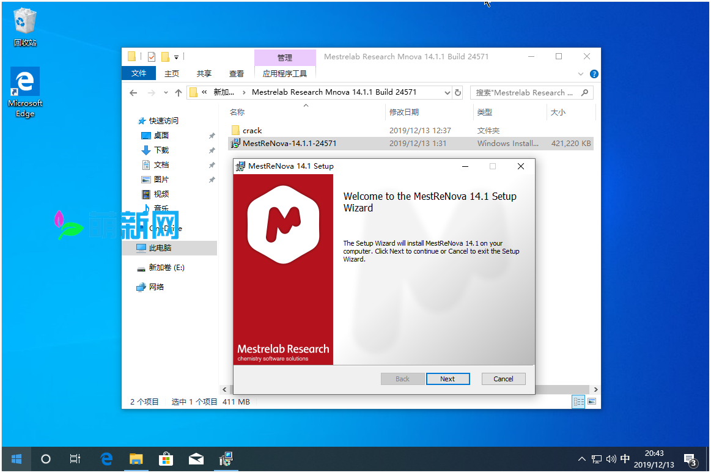
Task: Select 新加卷 (E:) drive
Action: point(161,267)
